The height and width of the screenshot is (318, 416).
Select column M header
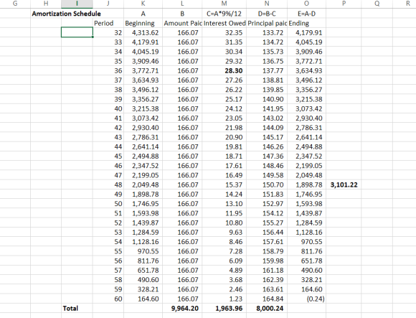pos(224,4)
